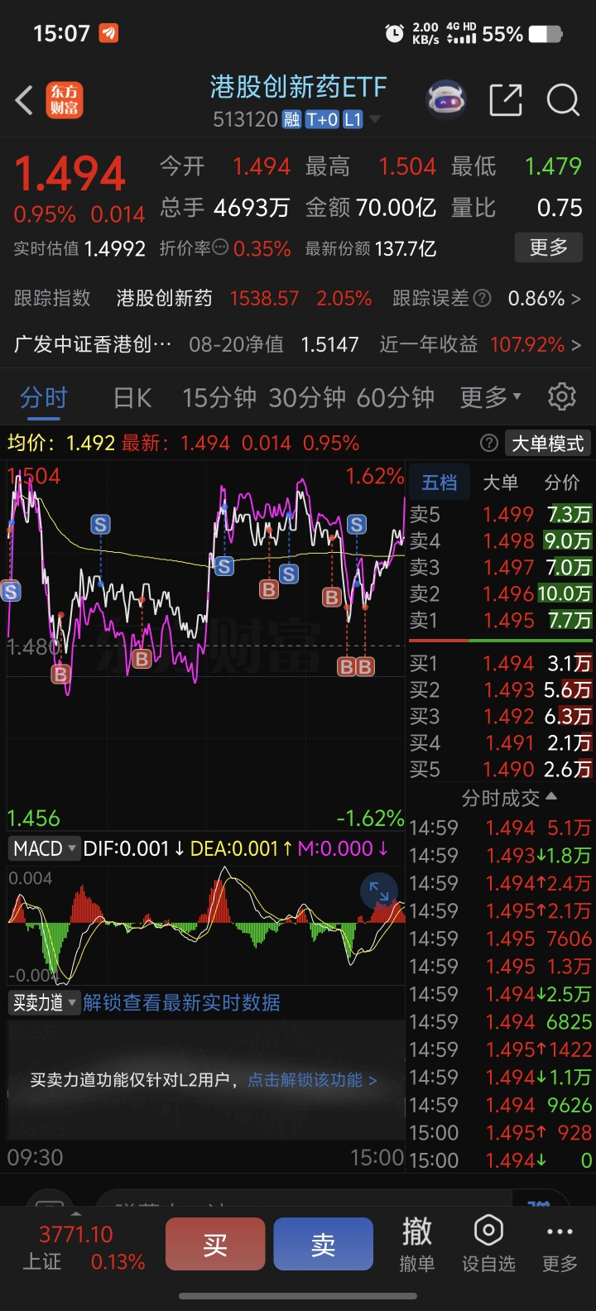Tap the back arrow icon
This screenshot has height=1311, width=596.
(24, 101)
